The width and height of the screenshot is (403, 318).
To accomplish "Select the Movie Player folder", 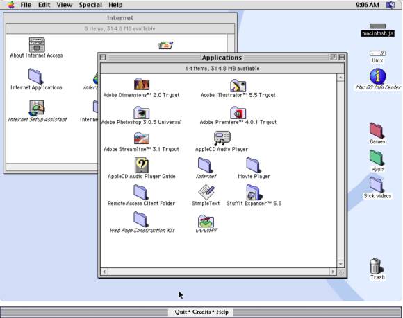I will 254,166.
